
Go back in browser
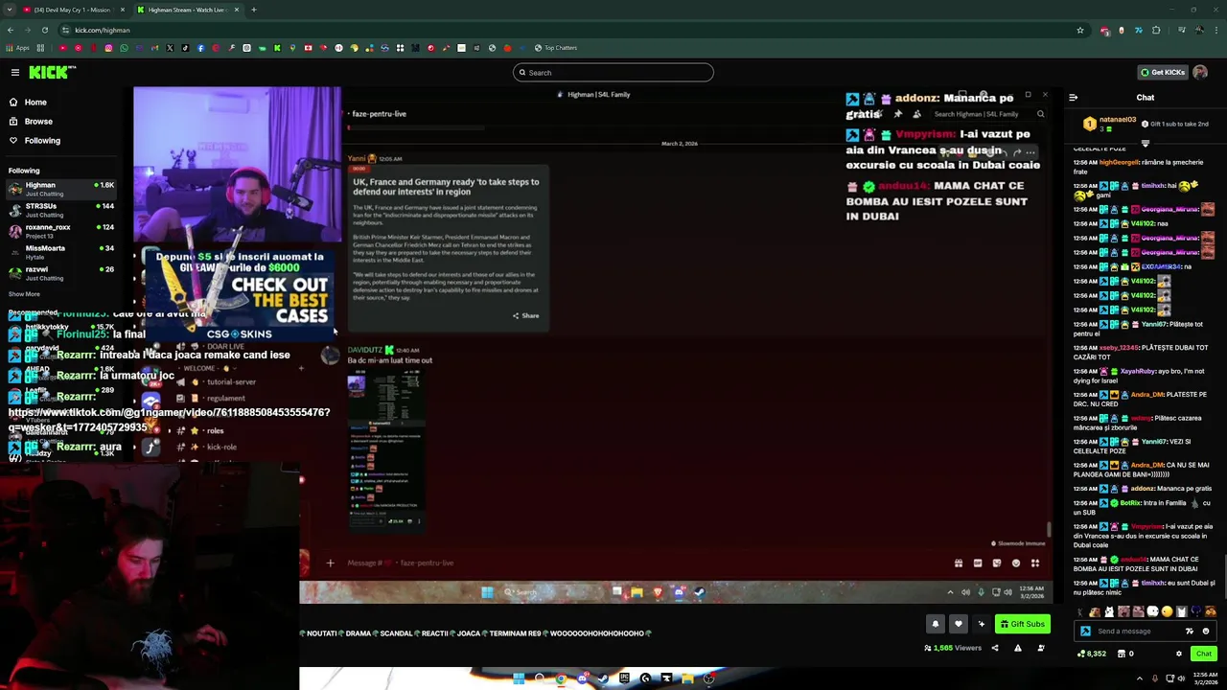[x=11, y=30]
